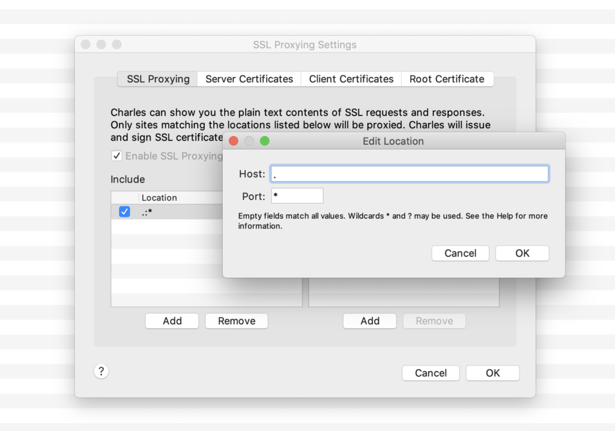Viewport: 615px width, 431px height.
Task: Cancel the SSL Proxying Settings window
Action: point(431,373)
